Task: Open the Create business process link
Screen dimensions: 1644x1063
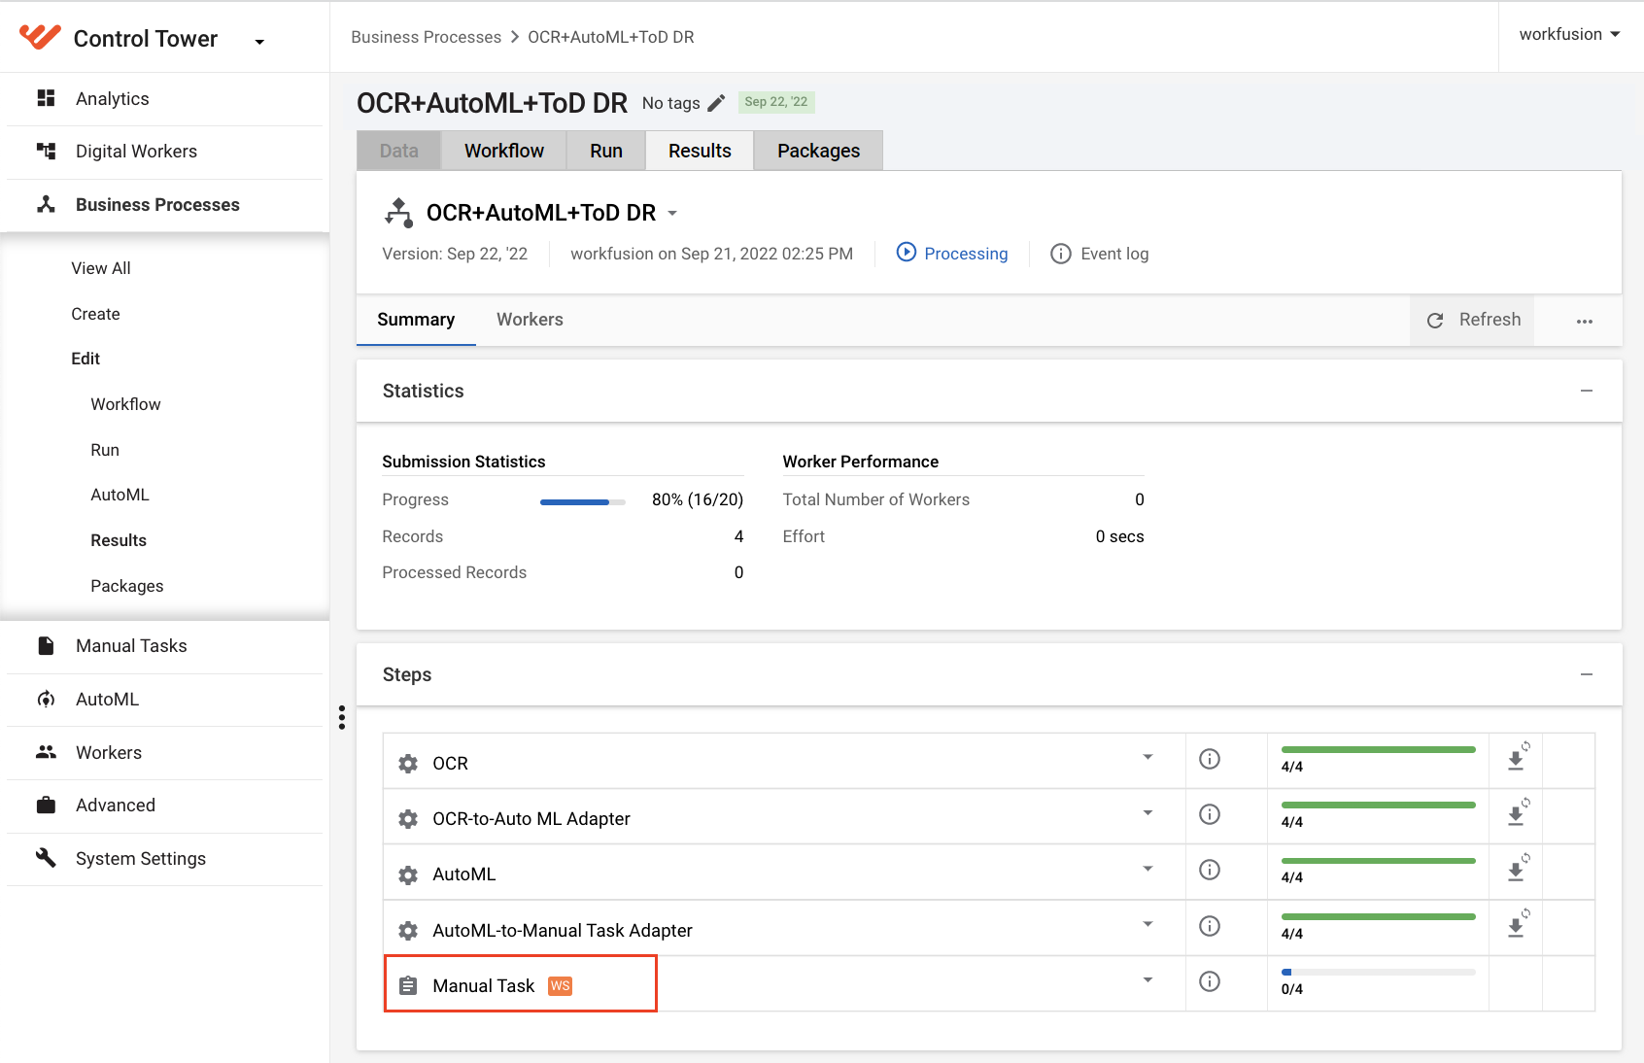Action: pyautogui.click(x=95, y=314)
